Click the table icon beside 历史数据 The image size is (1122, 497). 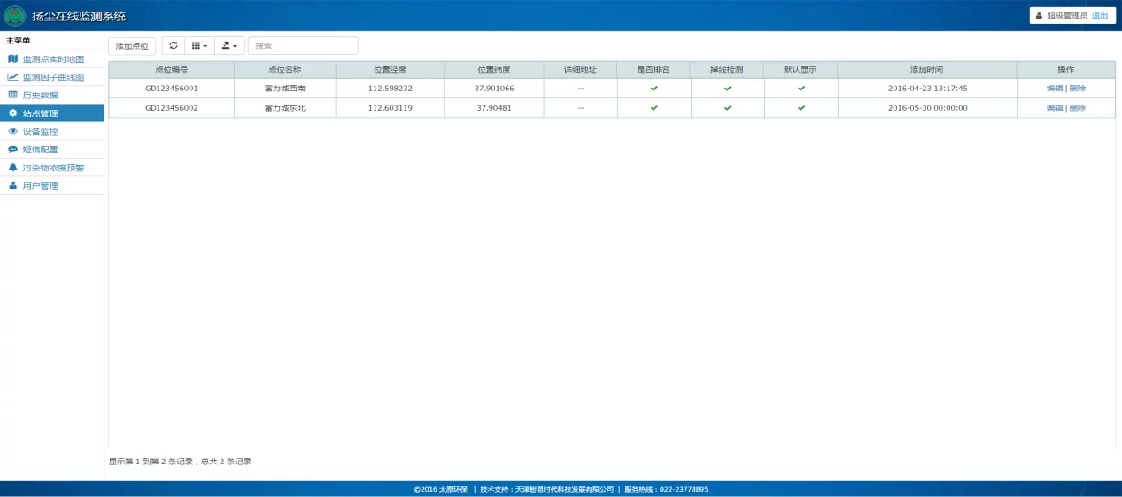[x=12, y=95]
